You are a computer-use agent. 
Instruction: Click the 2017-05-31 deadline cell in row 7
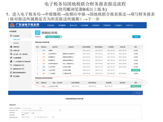click(x=111, y=70)
